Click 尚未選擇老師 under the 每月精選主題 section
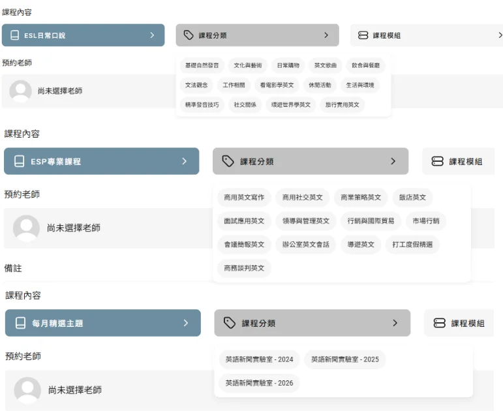 75,390
